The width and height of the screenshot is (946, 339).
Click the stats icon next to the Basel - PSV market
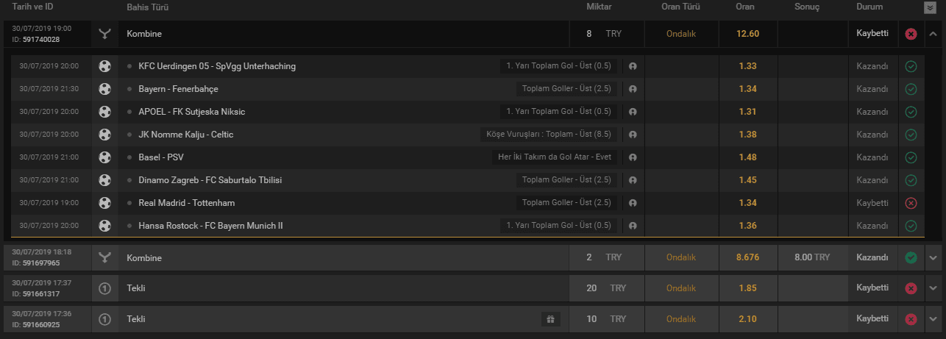631,157
